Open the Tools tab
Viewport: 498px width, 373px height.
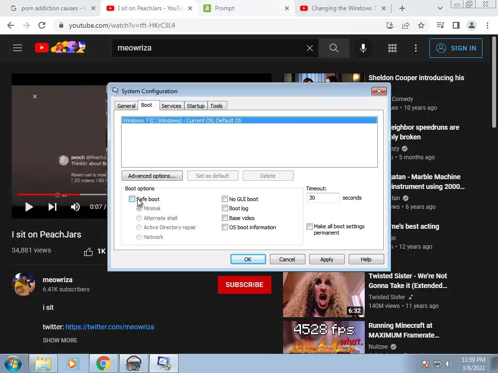216,106
